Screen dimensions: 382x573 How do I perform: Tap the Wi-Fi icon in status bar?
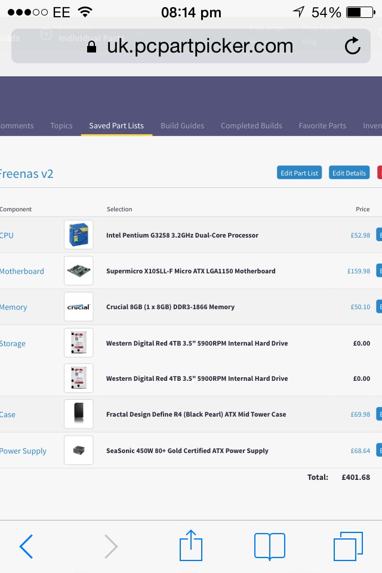(x=85, y=12)
